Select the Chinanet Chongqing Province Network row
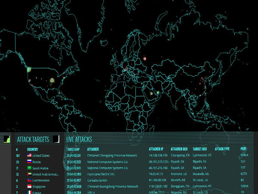This screenshot has width=258, height=194. [112, 156]
